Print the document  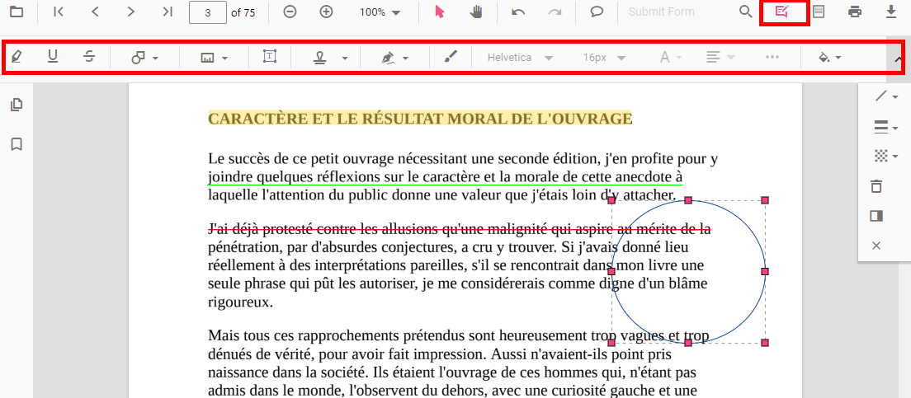(x=855, y=12)
